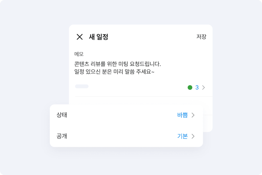Image resolution: width=262 pixels, height=175 pixels.
Task: Click the word 말씀 in the memo
Action: coord(128,72)
